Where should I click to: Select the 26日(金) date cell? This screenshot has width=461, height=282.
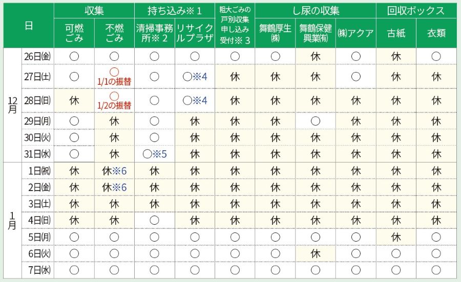point(38,57)
